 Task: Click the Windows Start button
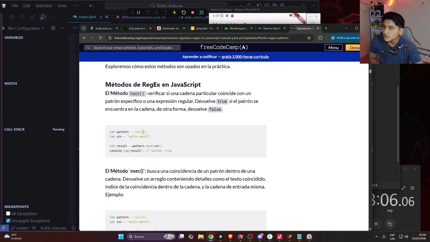121,237
